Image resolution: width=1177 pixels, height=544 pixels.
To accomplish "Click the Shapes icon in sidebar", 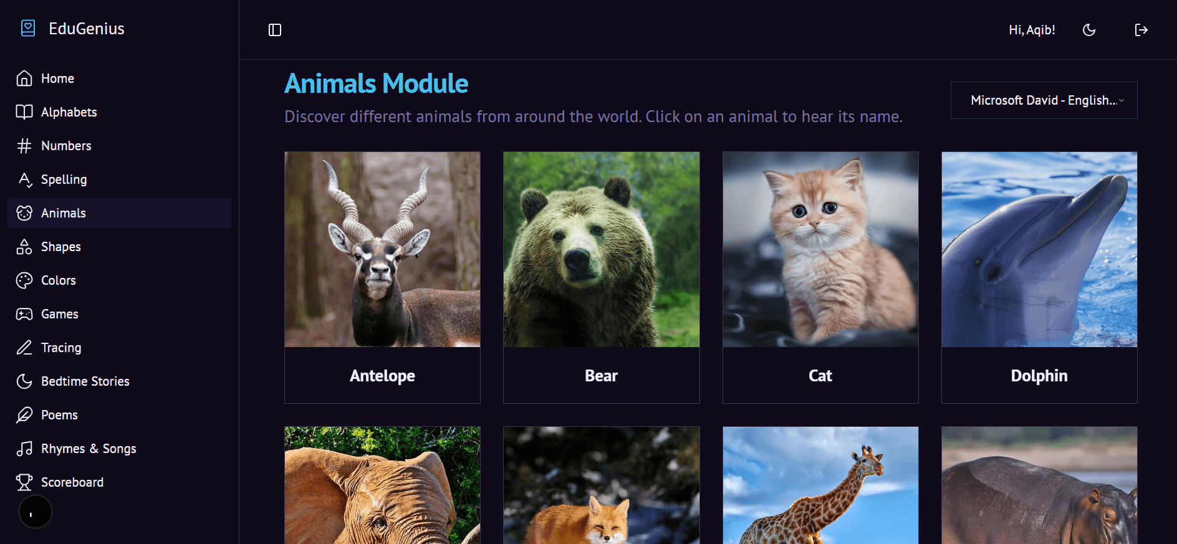I will [24, 247].
